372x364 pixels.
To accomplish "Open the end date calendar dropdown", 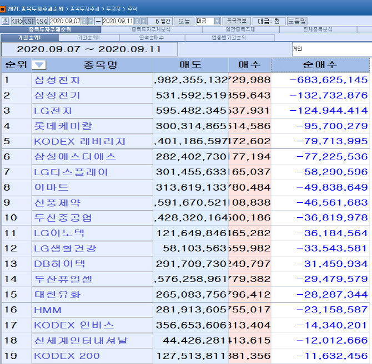I will tap(144, 21).
